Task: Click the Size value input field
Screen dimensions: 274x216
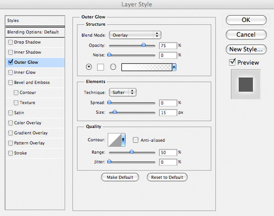Action: tap(168, 112)
